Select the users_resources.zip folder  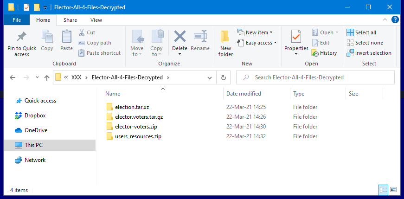click(138, 136)
